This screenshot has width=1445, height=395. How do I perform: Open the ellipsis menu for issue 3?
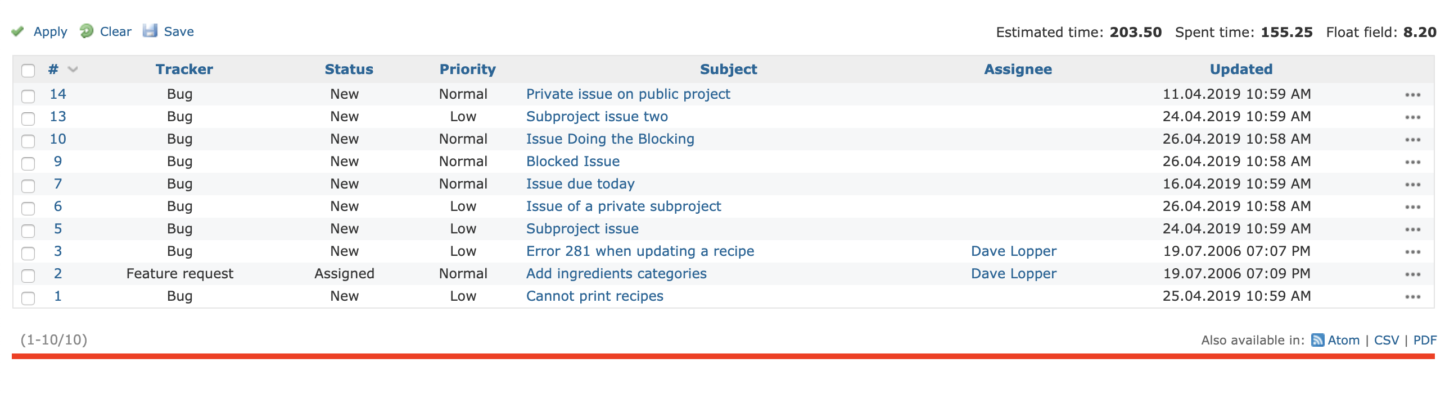[x=1412, y=252]
